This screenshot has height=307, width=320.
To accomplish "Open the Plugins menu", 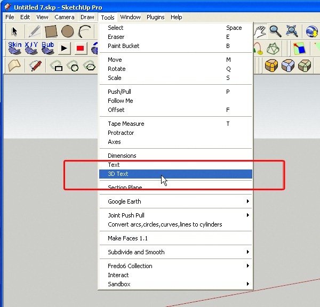I will (x=156, y=17).
